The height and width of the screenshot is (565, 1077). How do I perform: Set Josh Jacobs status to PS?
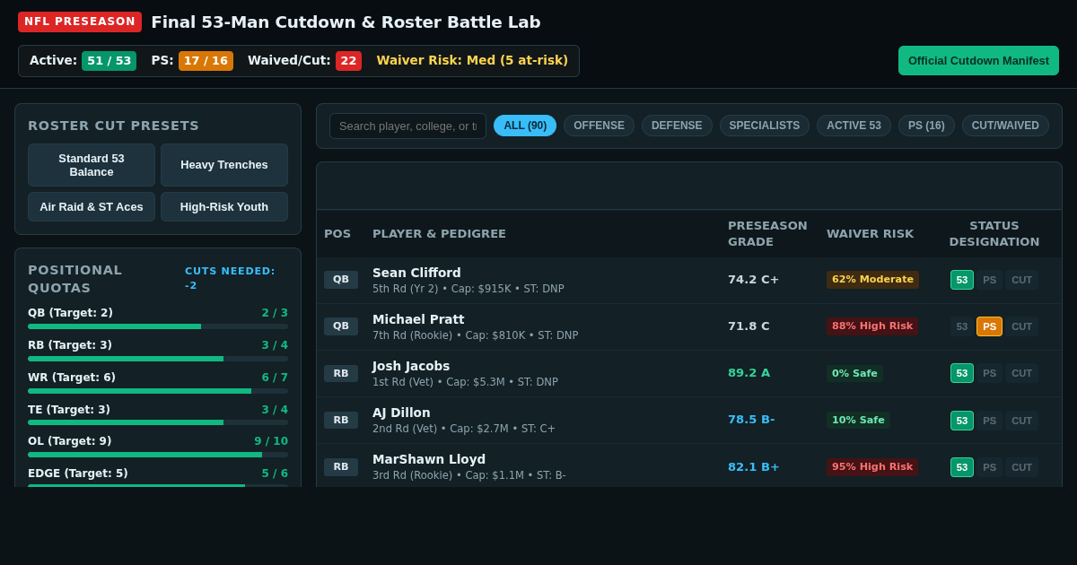coord(989,373)
